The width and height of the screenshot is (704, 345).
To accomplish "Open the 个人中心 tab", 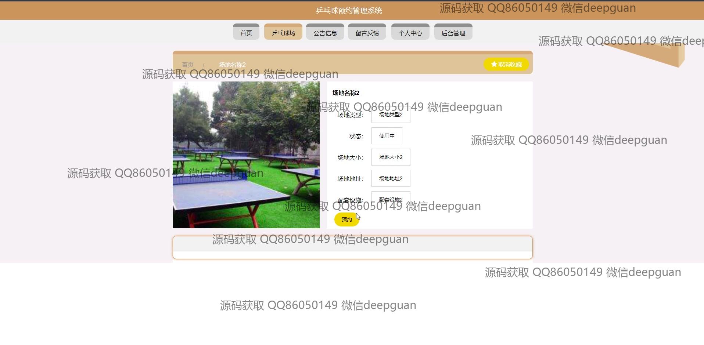I will (x=410, y=33).
